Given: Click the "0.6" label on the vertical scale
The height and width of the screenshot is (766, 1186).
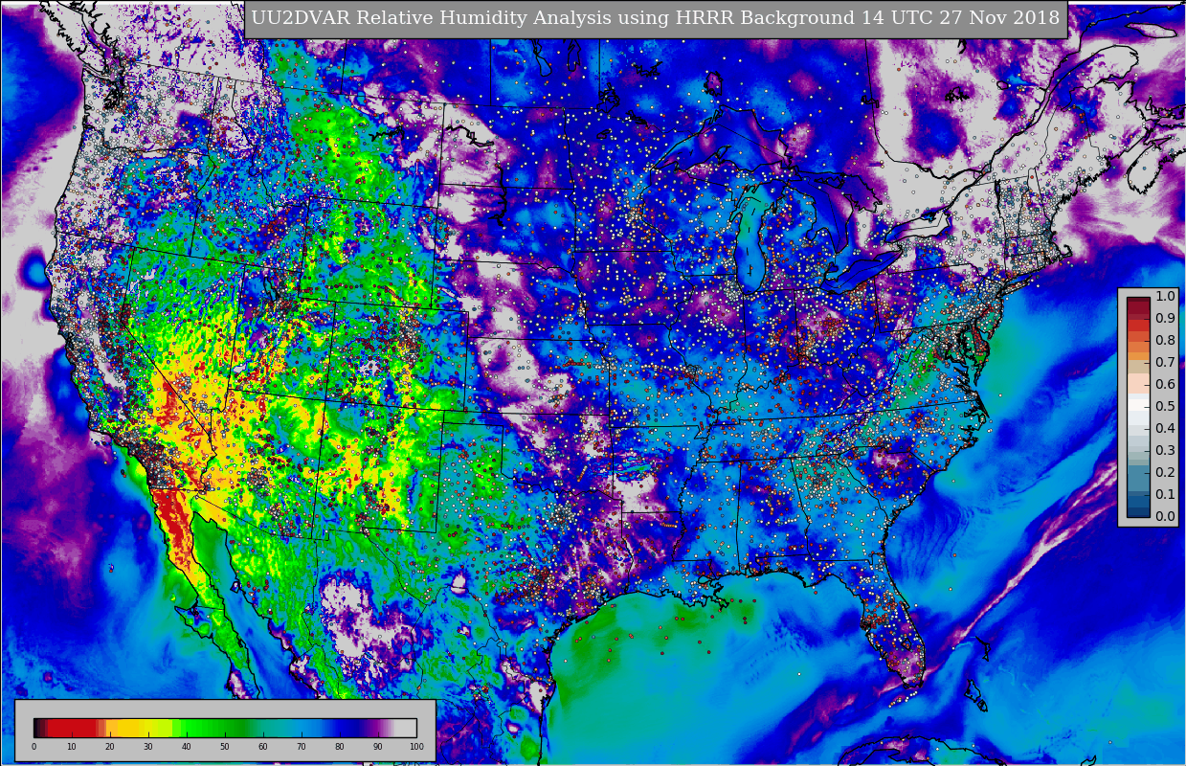Looking at the screenshot, I should 1165,385.
